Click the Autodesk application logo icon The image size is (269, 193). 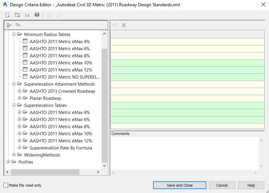[5, 4]
